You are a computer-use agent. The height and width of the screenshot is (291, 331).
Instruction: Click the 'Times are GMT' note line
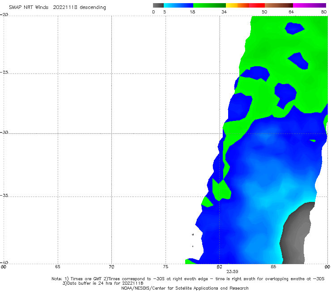pos(188,279)
